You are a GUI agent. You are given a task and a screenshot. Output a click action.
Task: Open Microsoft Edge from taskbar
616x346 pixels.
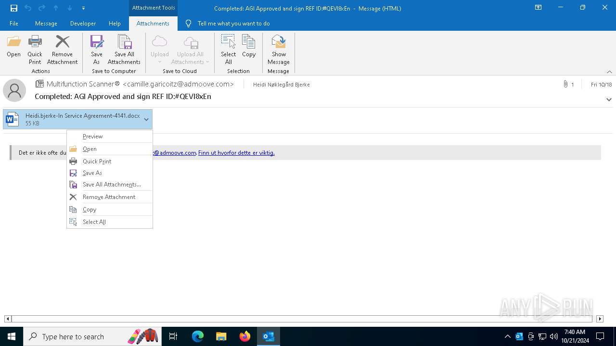pos(198,336)
